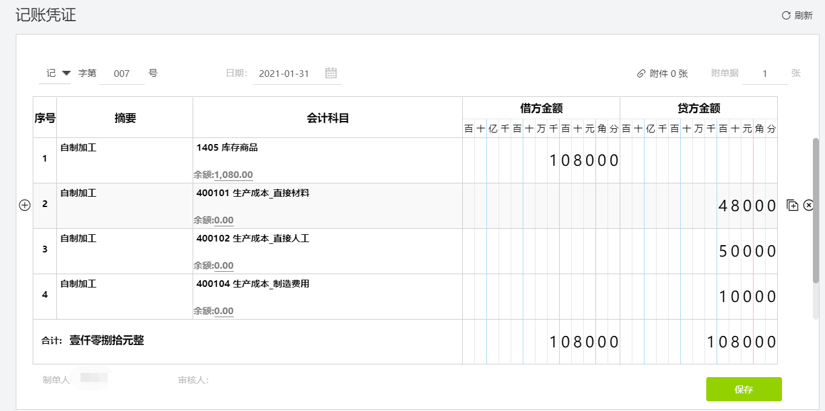This screenshot has width=825, height=411.
Task: Click the voucher number field 007
Action: point(122,74)
